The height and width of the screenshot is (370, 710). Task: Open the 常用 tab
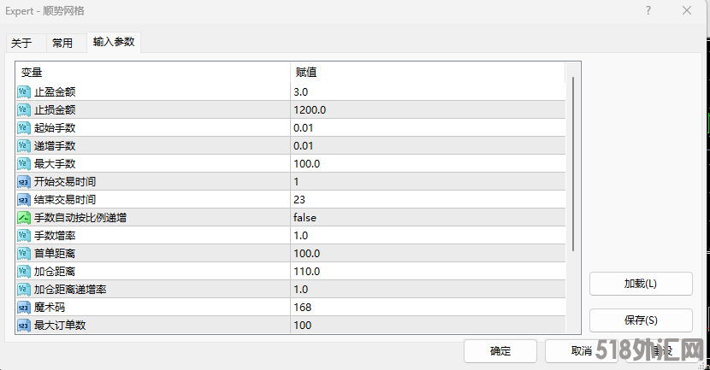(62, 44)
